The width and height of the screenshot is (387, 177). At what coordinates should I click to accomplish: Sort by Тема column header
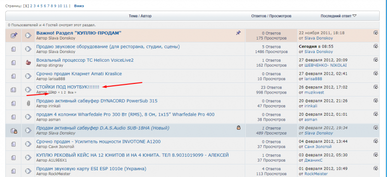(133, 16)
